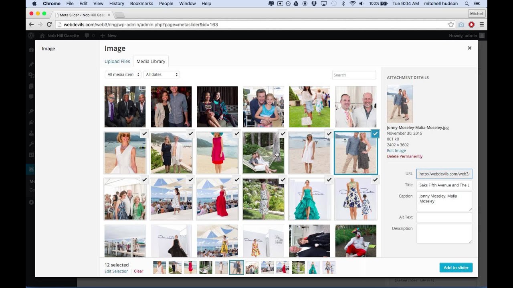This screenshot has height=288, width=513.
Task: Click the Dropbox icon in menu bar
Action: click(x=314, y=4)
